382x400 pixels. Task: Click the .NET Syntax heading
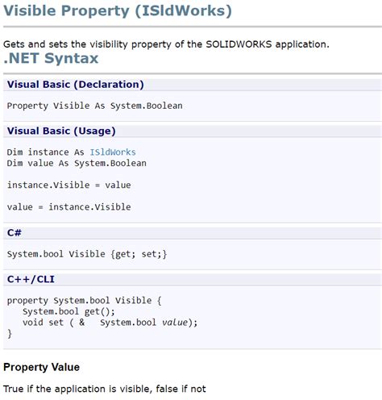pyautogui.click(x=51, y=58)
